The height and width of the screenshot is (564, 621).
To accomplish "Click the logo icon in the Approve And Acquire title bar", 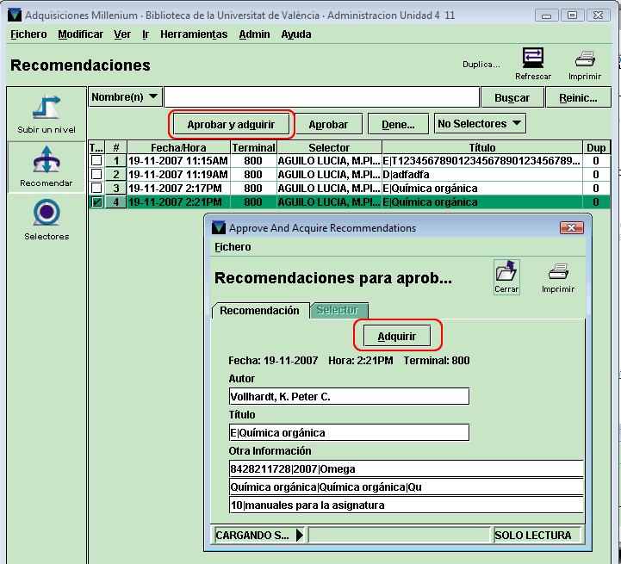I will 218,227.
